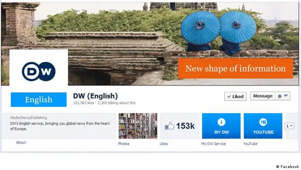Viewport: 301px width, 170px height.
Task: Click the gear settings icon beside Message
Action: [x=280, y=96]
